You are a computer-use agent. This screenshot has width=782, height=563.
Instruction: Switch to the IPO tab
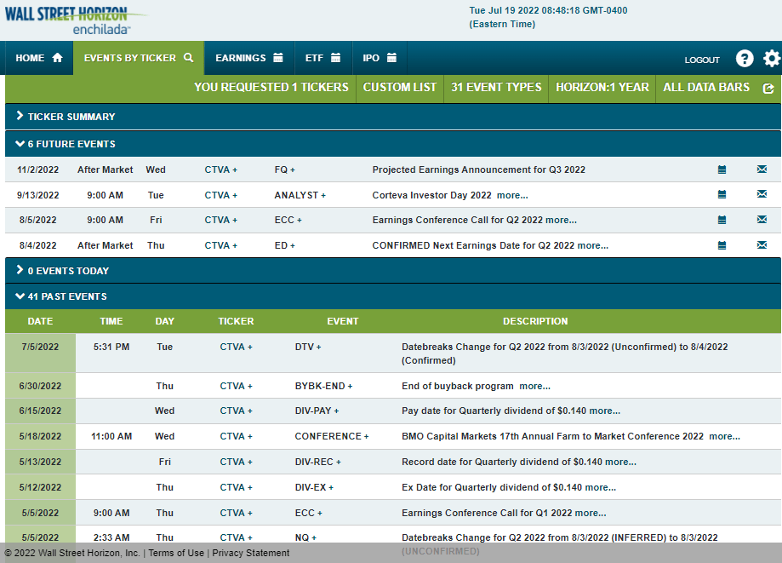(380, 58)
